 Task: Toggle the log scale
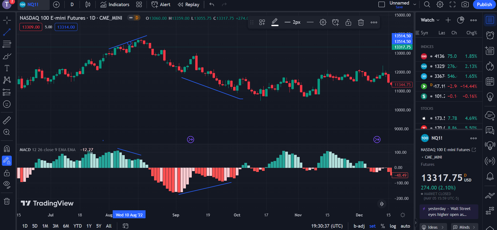tap(393, 226)
